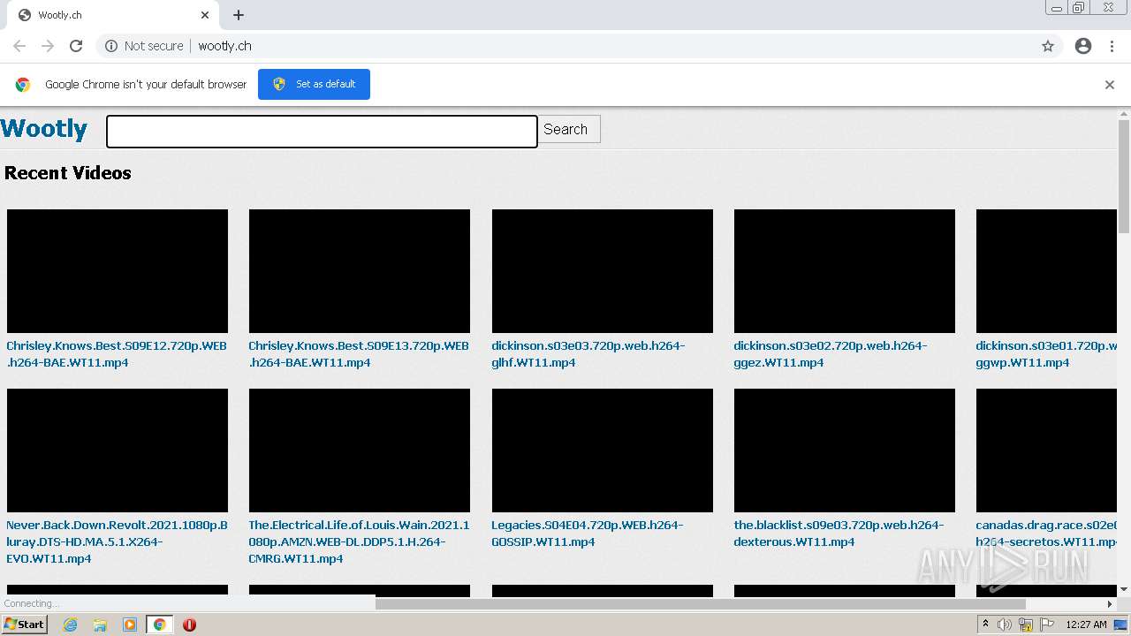Open the Wootly logo home link
Screen dimensions: 1131x636
click(44, 129)
